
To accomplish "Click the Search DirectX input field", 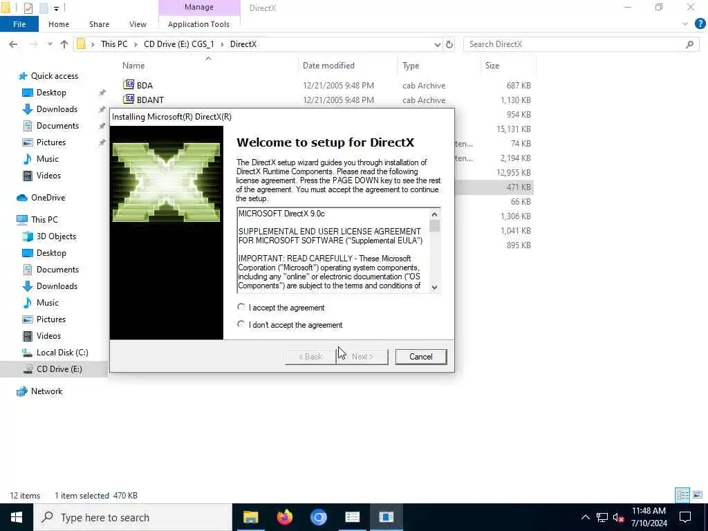I will [x=576, y=44].
